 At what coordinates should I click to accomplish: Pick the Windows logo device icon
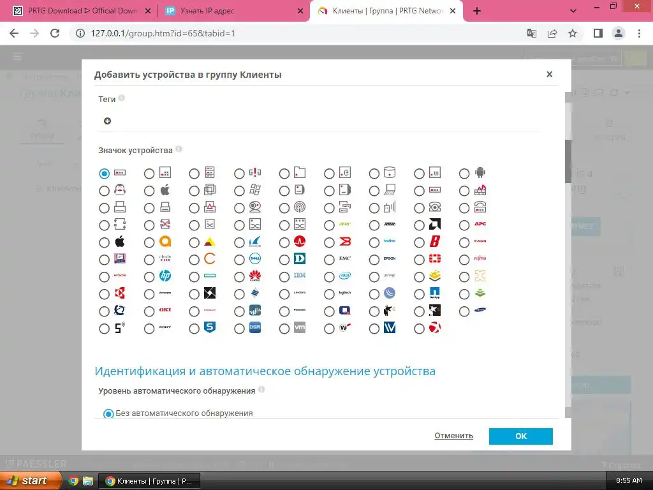255,190
